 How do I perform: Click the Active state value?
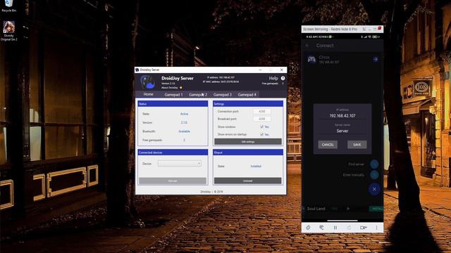[x=184, y=114]
